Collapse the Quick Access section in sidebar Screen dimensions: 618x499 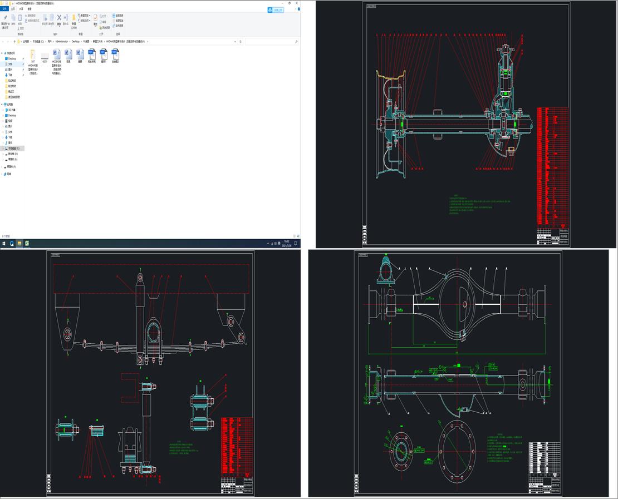pyautogui.click(x=2, y=53)
